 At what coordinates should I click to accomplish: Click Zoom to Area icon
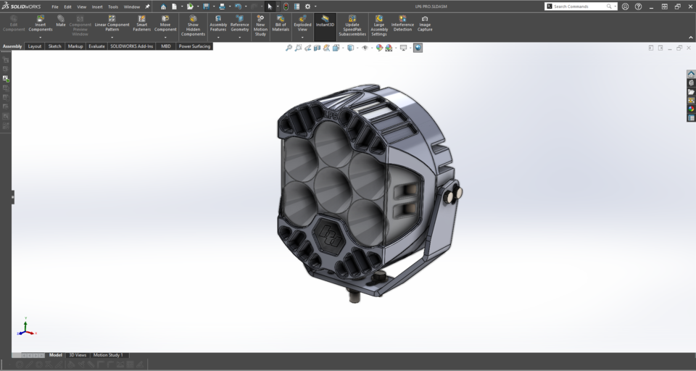pyautogui.click(x=298, y=48)
